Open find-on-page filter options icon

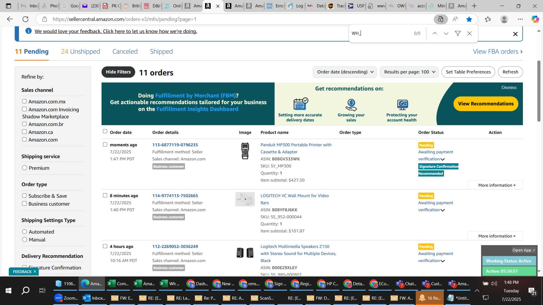point(458,33)
